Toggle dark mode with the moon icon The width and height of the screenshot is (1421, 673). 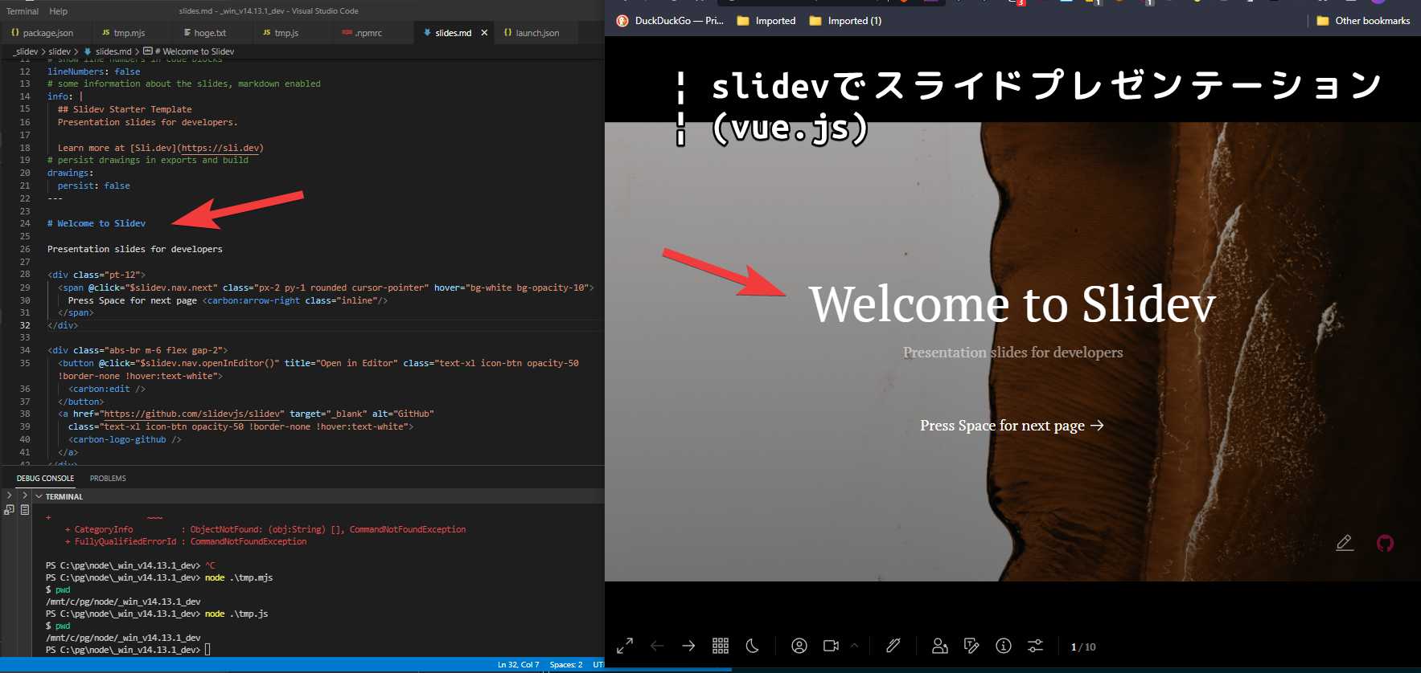(x=753, y=646)
